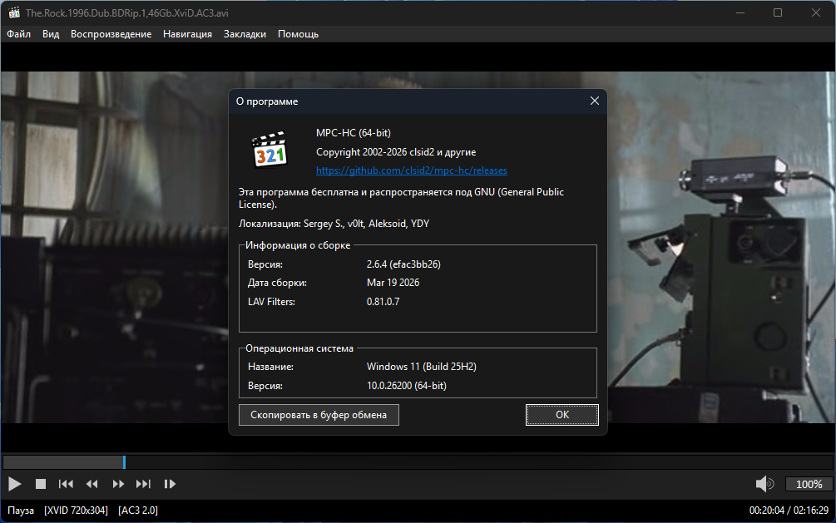Click the Stop playback button
836x523 pixels.
pyautogui.click(x=40, y=484)
